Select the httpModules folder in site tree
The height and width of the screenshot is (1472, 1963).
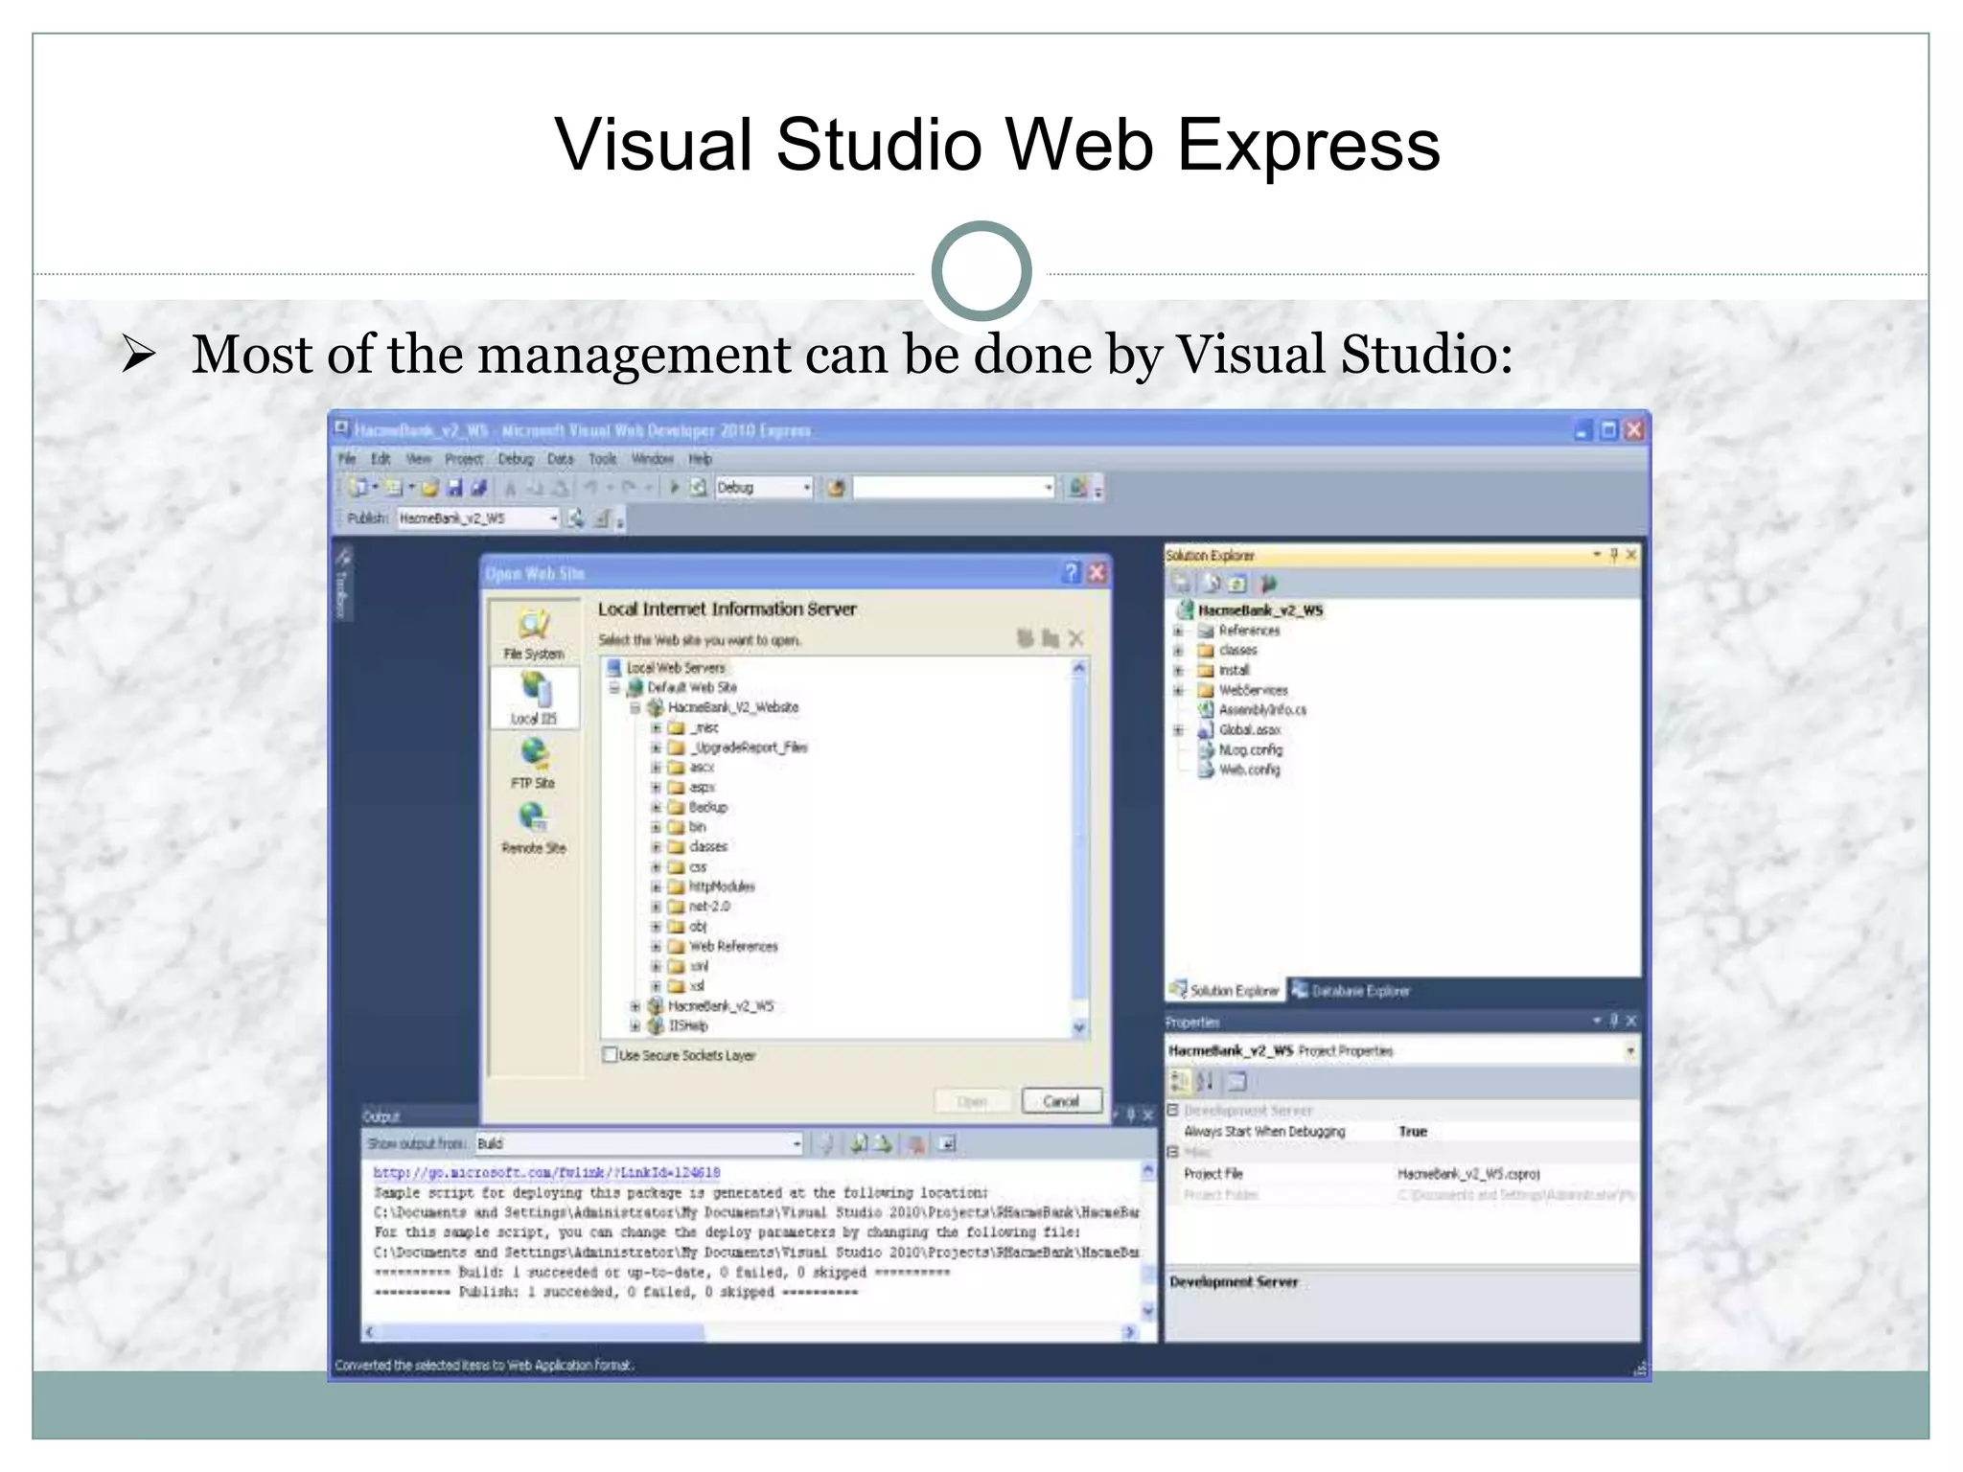[x=722, y=886]
